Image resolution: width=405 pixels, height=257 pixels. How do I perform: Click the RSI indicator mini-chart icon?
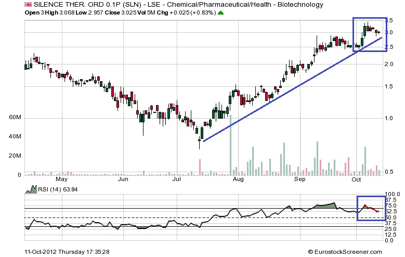31,189
